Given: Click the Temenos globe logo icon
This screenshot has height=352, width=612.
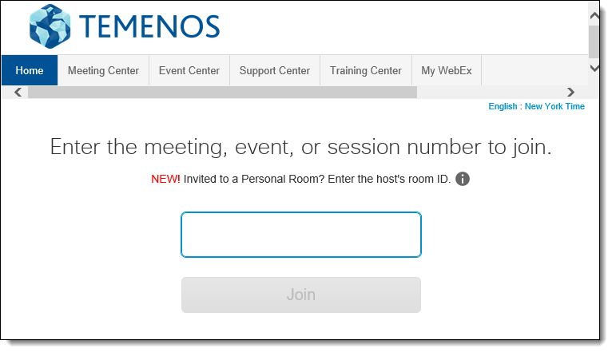Looking at the screenshot, I should pyautogui.click(x=50, y=26).
